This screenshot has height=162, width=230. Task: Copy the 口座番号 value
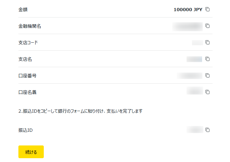[x=207, y=75]
